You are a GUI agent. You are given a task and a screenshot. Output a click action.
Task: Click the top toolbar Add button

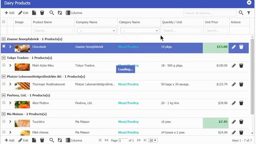click(10, 13)
